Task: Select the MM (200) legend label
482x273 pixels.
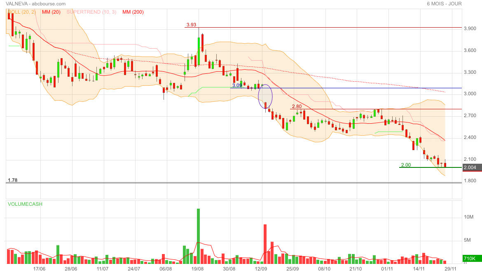Action: pyautogui.click(x=133, y=12)
